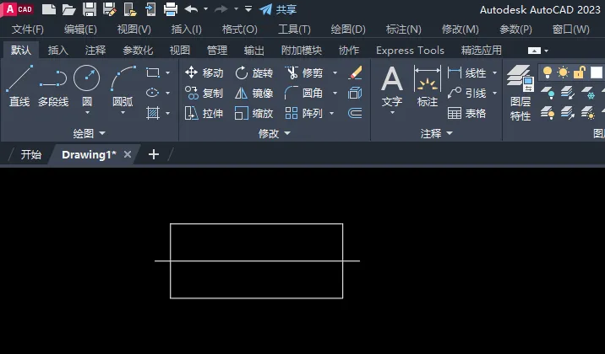Activate the Mirror (镜像) tool
Image resolution: width=605 pixels, height=354 pixels.
[253, 93]
